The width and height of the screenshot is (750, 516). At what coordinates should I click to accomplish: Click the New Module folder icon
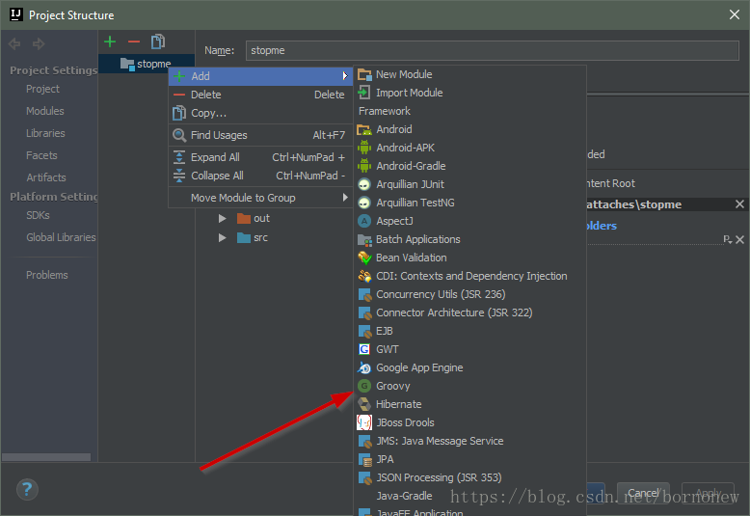coord(364,74)
